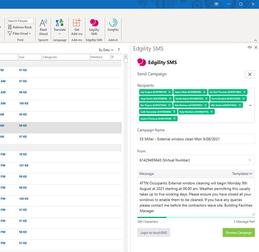This screenshot has height=252, width=259.
Task: Open Read Aloud speech tool
Action: pos(43,27)
